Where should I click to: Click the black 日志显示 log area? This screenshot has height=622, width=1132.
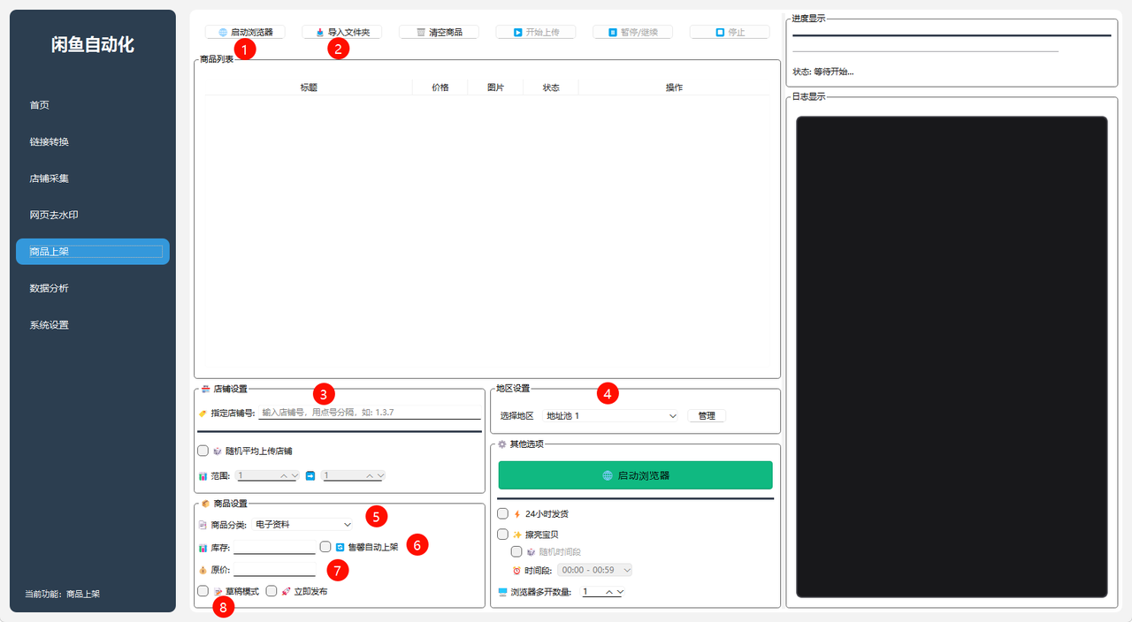click(952, 357)
